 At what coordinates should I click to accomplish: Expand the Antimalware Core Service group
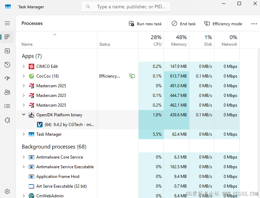coord(24,157)
